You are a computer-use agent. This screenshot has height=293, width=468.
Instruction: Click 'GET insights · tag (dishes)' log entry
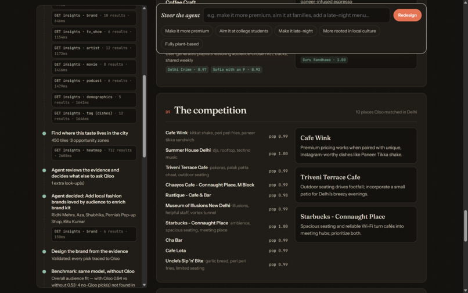point(94,116)
